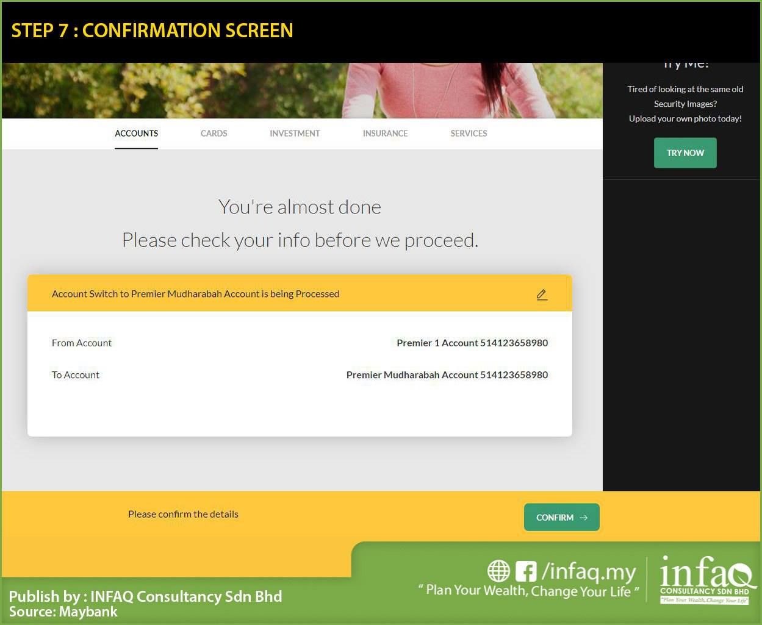The width and height of the screenshot is (762, 625).
Task: Click the Premier Mudharabah Account value
Action: pos(447,375)
